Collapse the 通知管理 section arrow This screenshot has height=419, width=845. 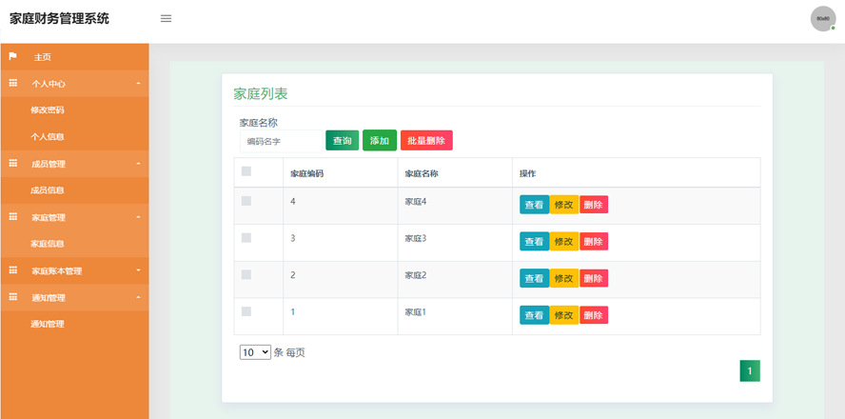[x=139, y=297]
